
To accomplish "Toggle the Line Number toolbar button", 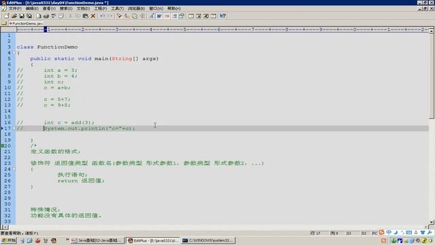I will 174,16.
